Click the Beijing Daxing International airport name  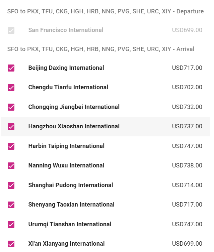[66, 68]
